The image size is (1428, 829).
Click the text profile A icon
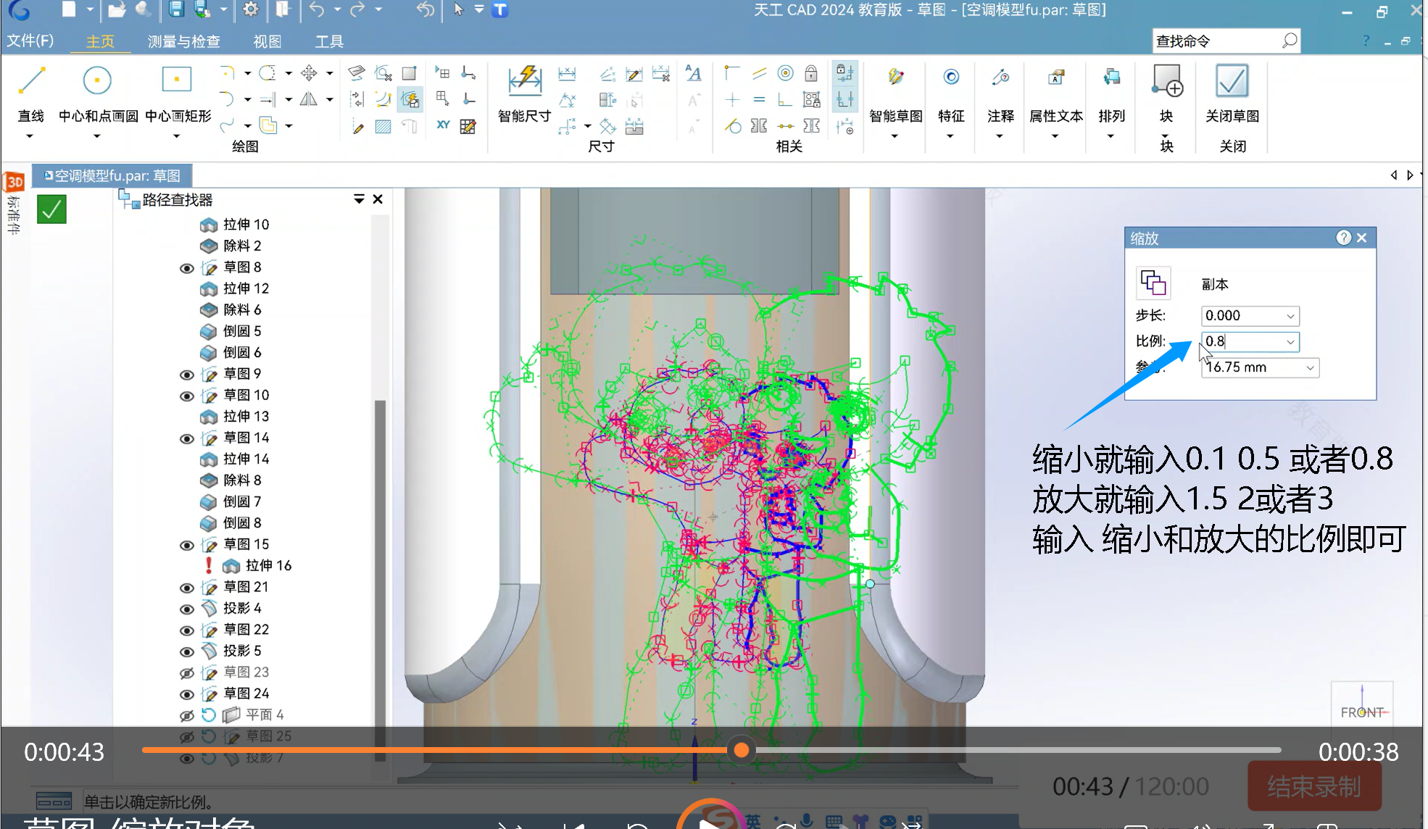pos(694,73)
